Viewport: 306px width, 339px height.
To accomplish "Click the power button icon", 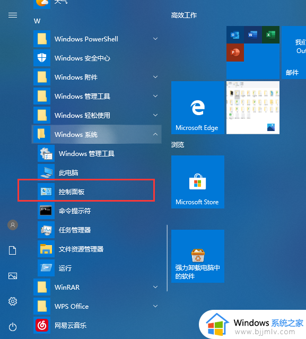I will pyautogui.click(x=13, y=327).
